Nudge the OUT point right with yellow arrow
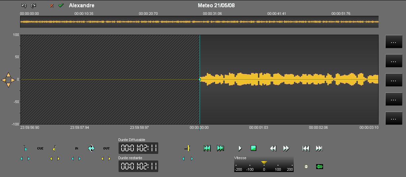The image size is (406, 177). 109,159
